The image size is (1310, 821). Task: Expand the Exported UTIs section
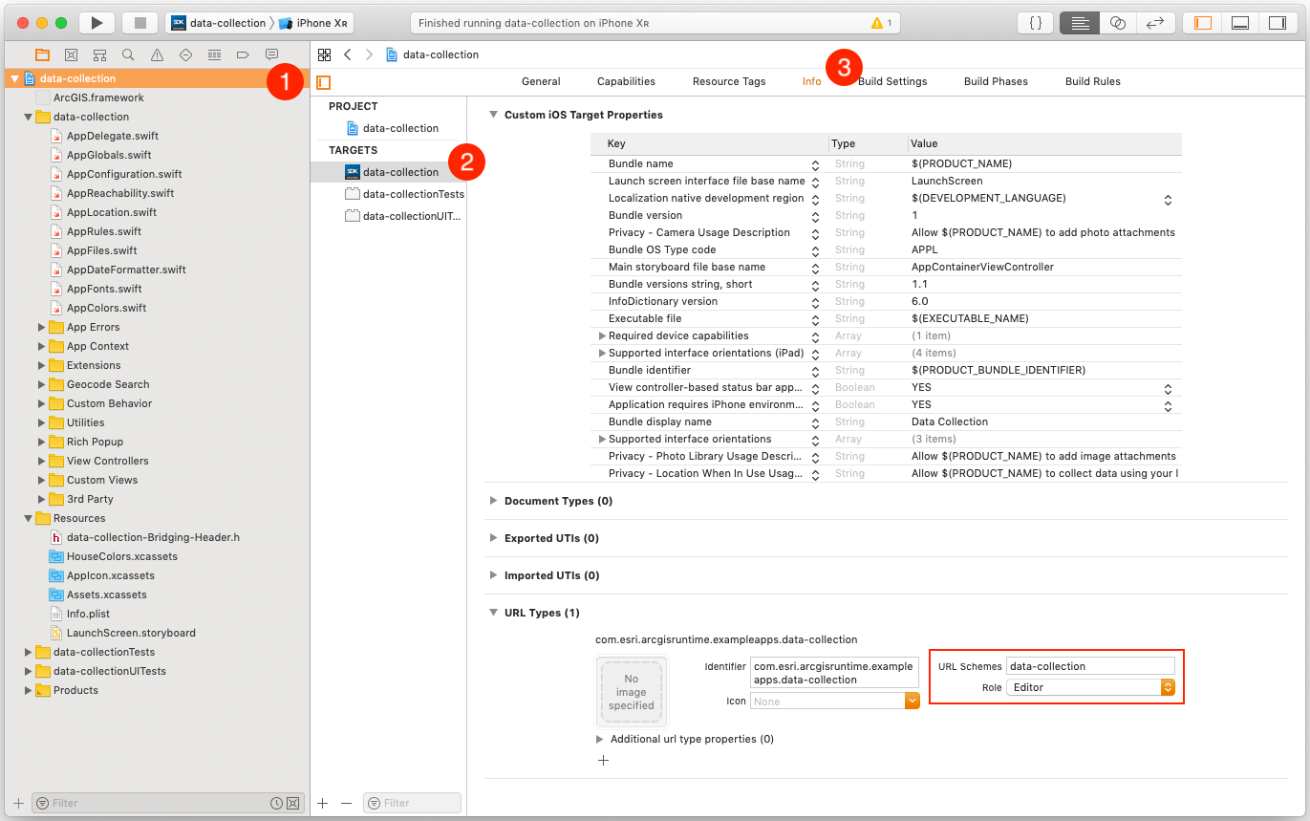pyautogui.click(x=493, y=538)
